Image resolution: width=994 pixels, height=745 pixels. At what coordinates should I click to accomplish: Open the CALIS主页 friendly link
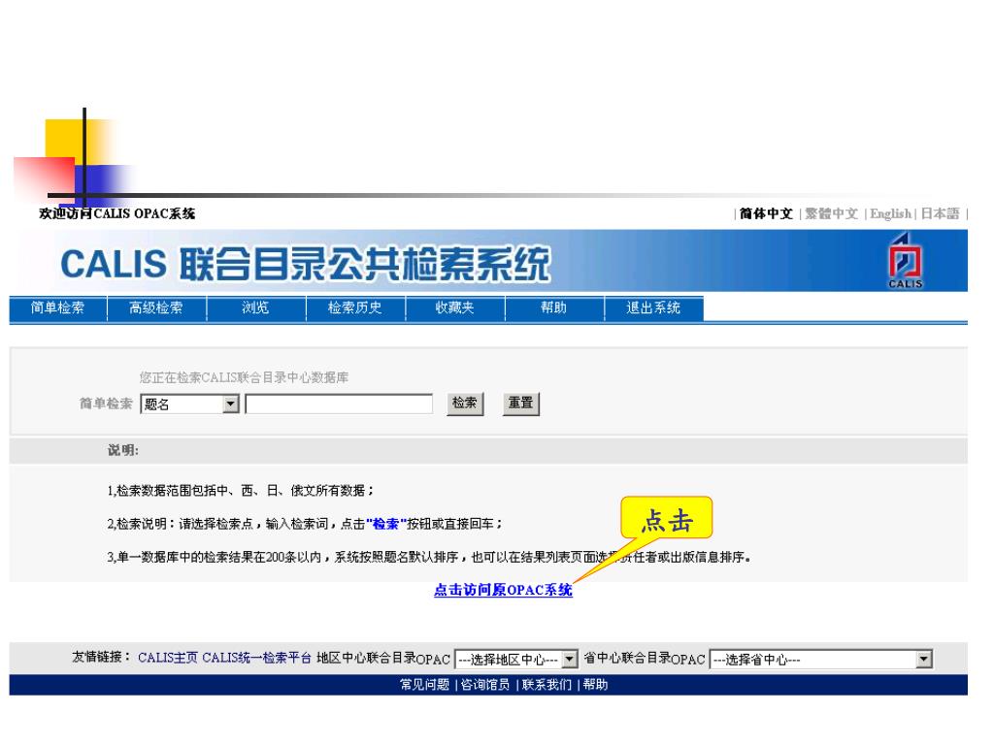168,659
